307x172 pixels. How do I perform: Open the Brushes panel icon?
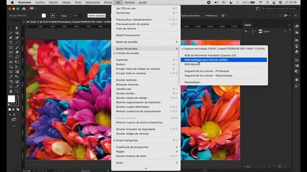296,46
